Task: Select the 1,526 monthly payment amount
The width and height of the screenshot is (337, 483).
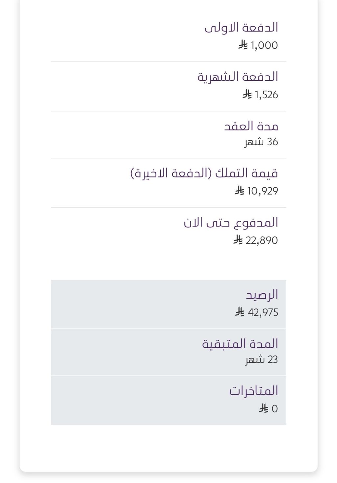Action: (x=267, y=95)
